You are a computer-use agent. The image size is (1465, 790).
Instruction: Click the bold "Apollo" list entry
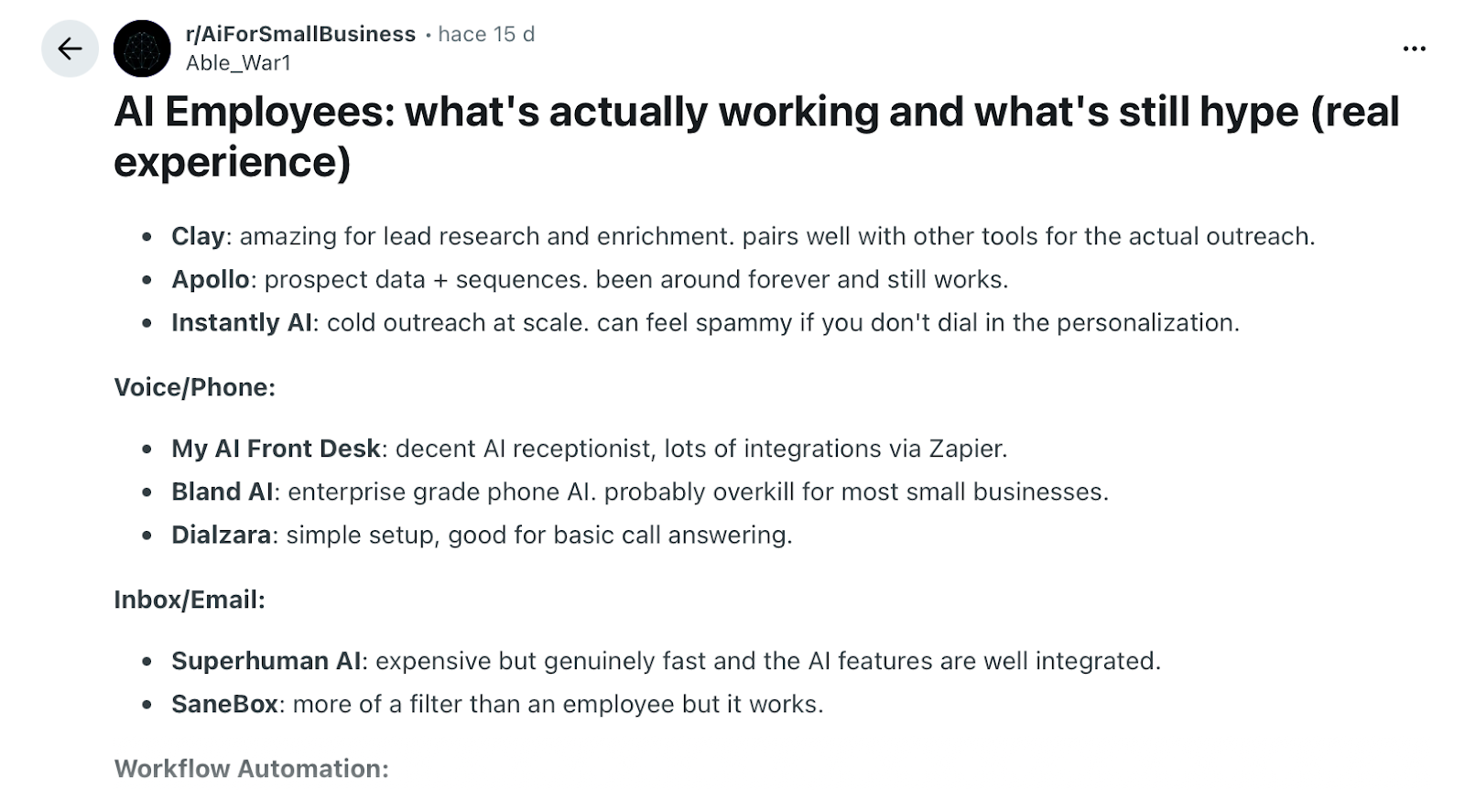210,279
